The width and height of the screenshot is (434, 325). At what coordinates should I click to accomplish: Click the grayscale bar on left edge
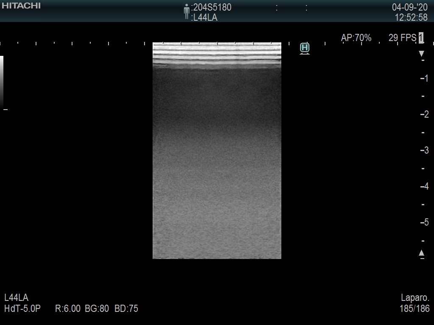tap(2, 81)
